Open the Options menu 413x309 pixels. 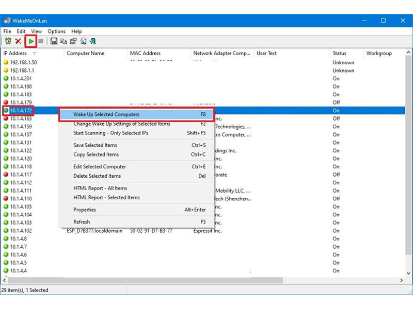56,31
